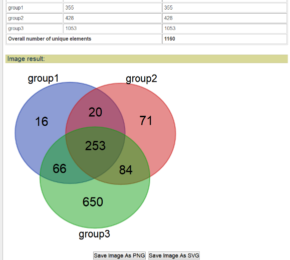Click the first 1053 value in the group3 row
Screen dimensions: 290x260
coord(71,28)
